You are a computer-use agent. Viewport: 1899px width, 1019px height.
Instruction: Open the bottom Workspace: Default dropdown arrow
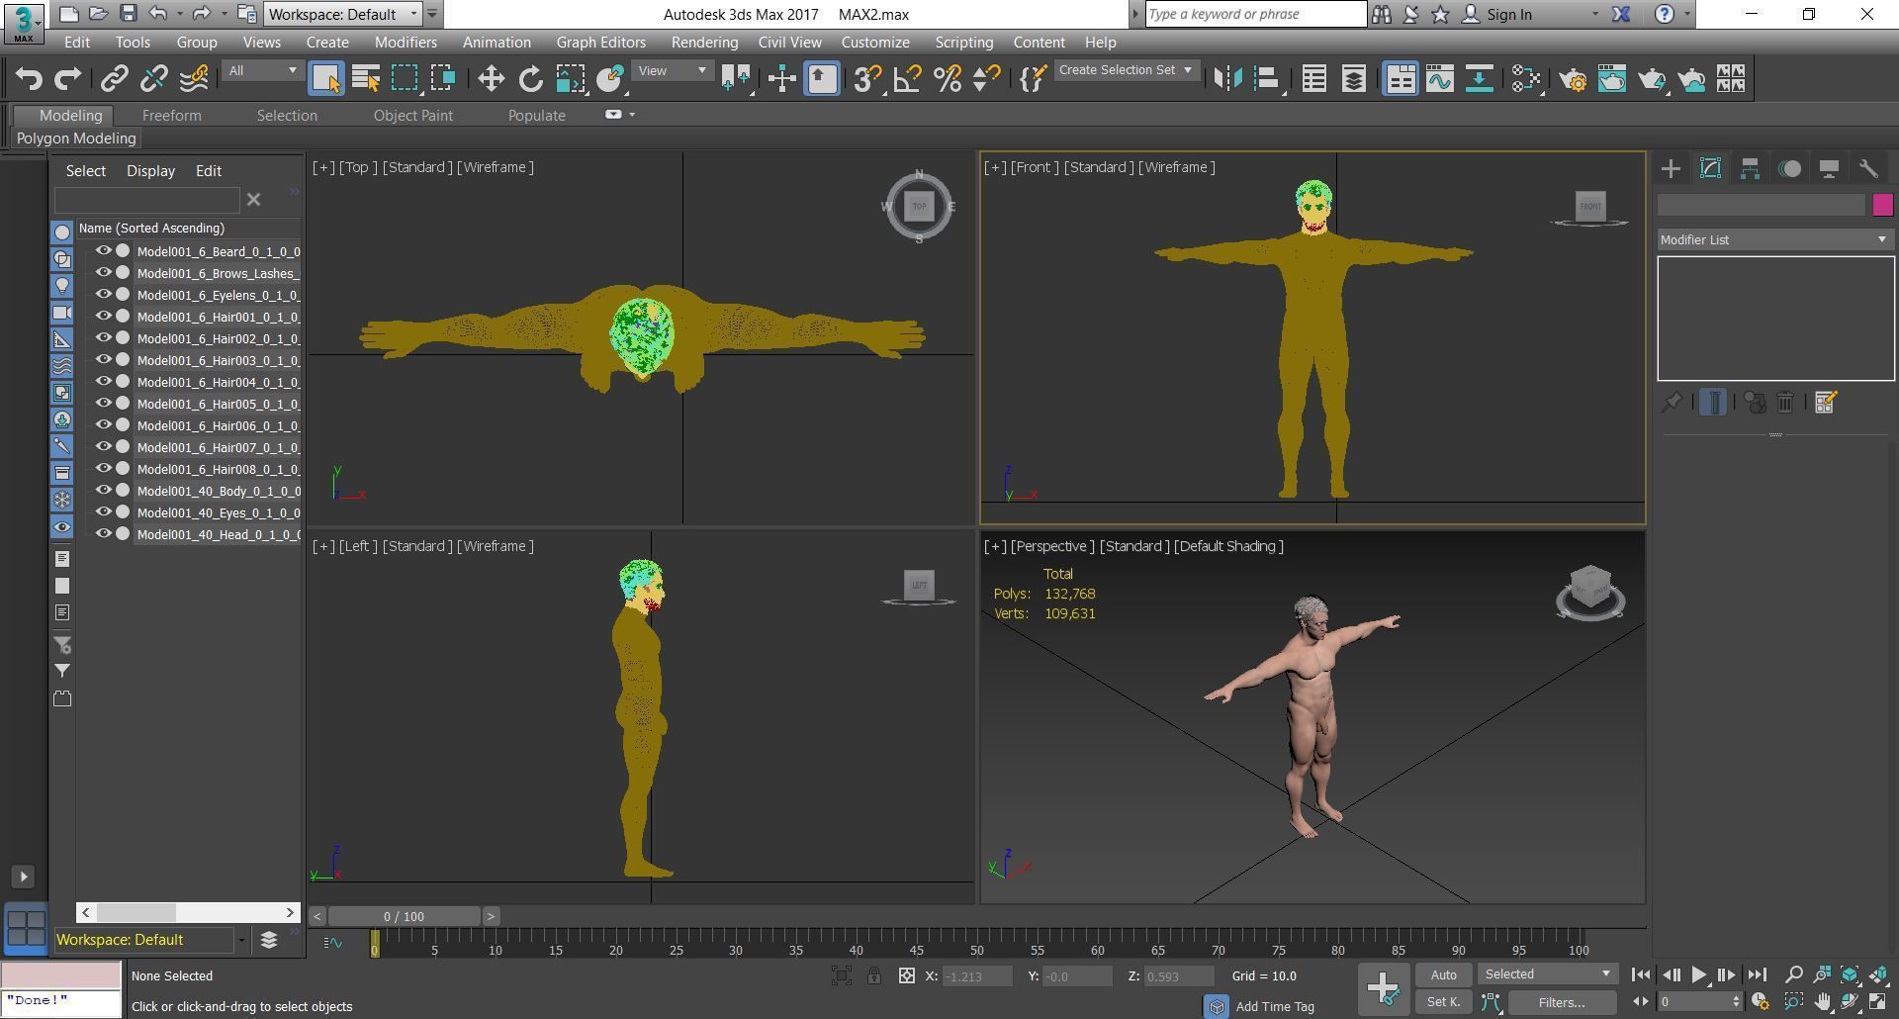[x=241, y=941]
